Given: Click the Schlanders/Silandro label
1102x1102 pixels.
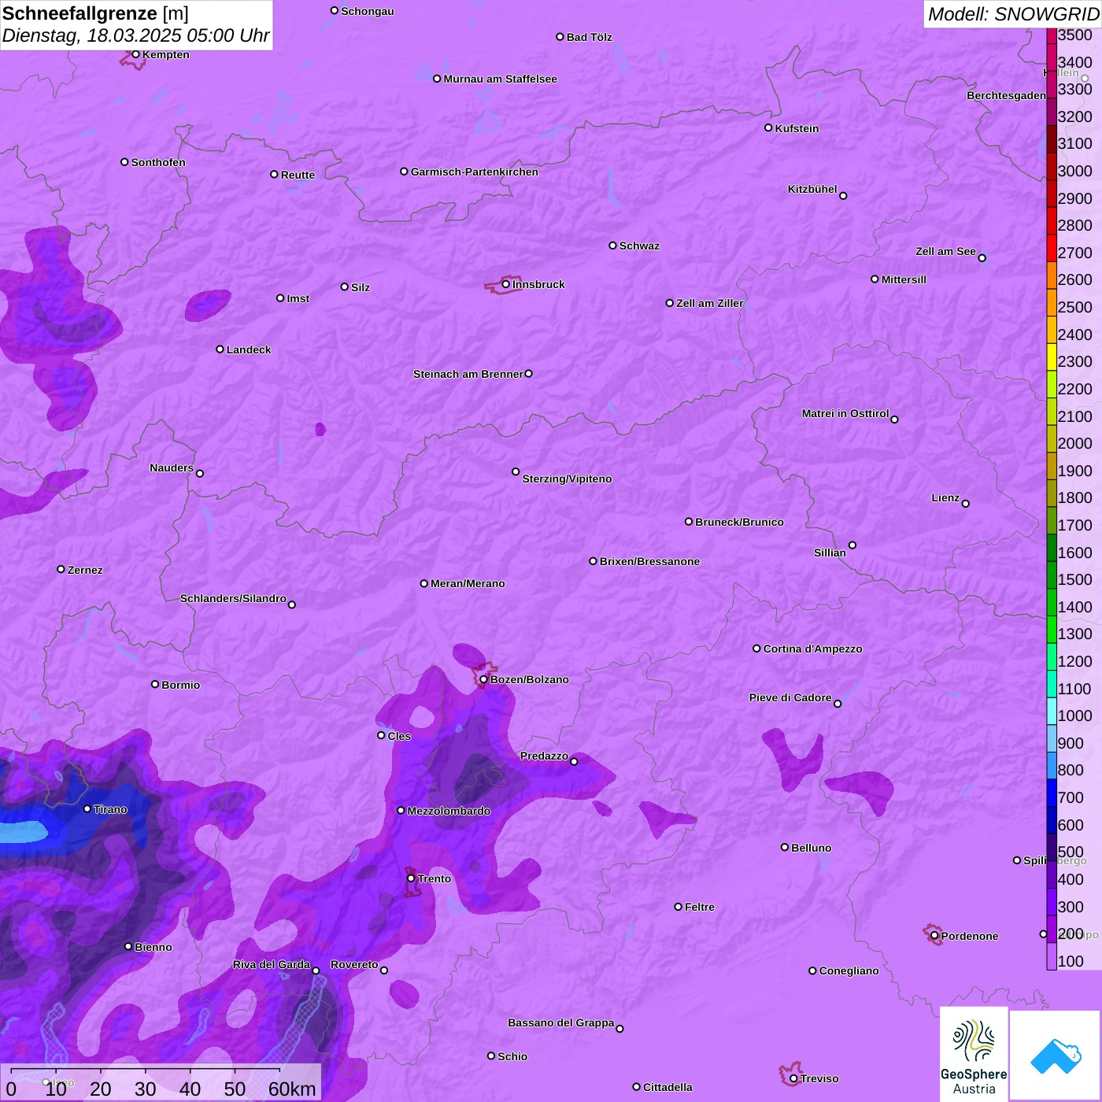Looking at the screenshot, I should [x=233, y=598].
